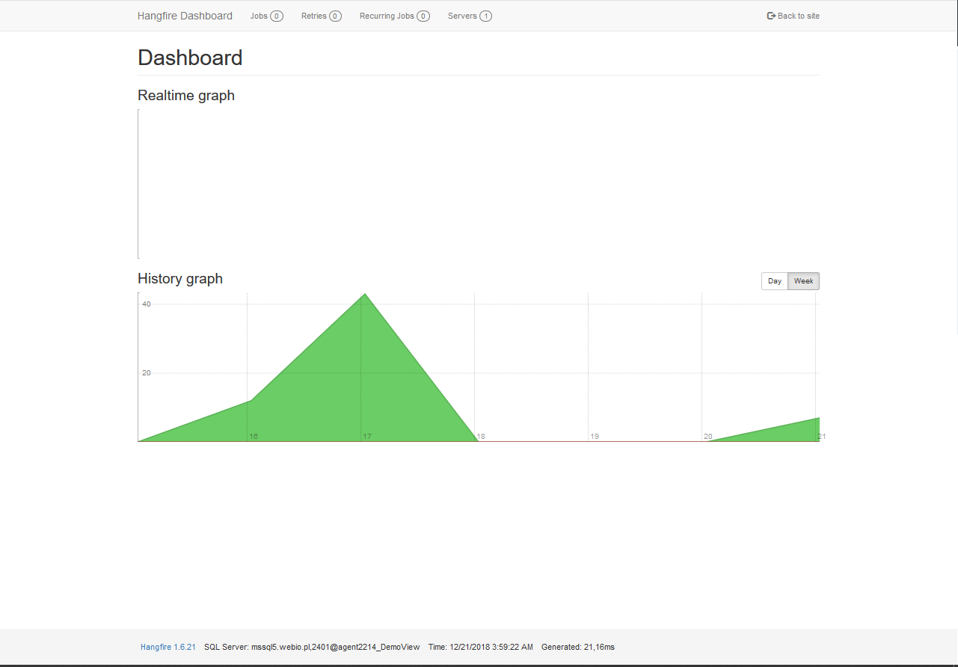Click the 19 label on history axis
The height and width of the screenshot is (667, 958).
(595, 436)
